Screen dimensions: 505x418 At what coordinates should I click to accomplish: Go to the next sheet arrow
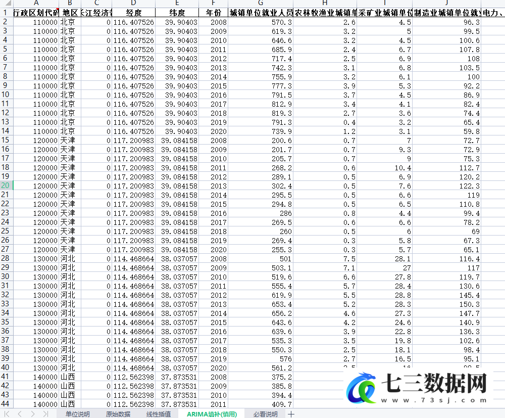pos(32,414)
